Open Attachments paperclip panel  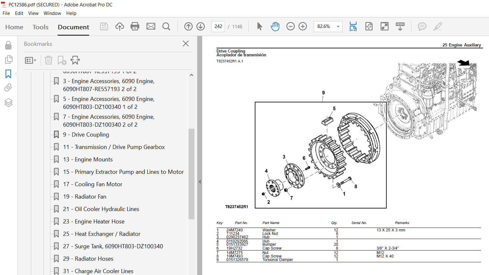[8, 88]
